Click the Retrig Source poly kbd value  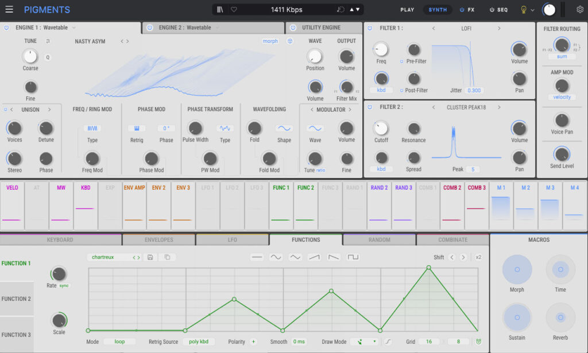point(199,342)
